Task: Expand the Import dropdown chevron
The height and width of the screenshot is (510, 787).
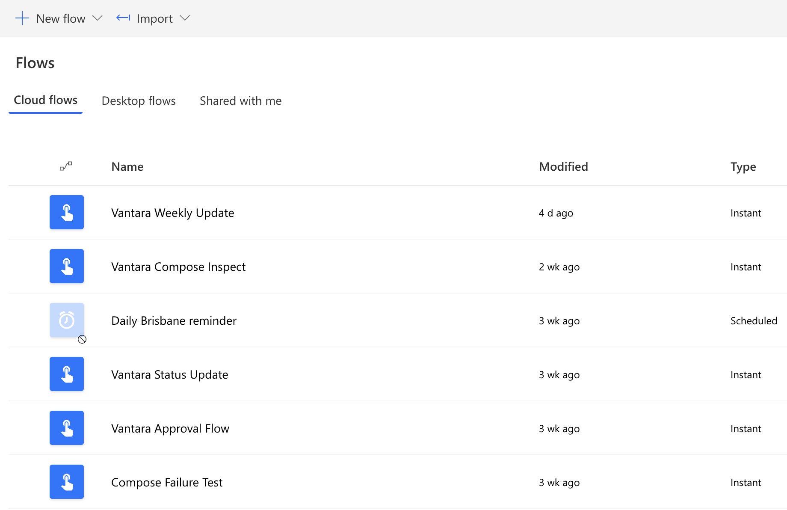Action: pyautogui.click(x=185, y=18)
